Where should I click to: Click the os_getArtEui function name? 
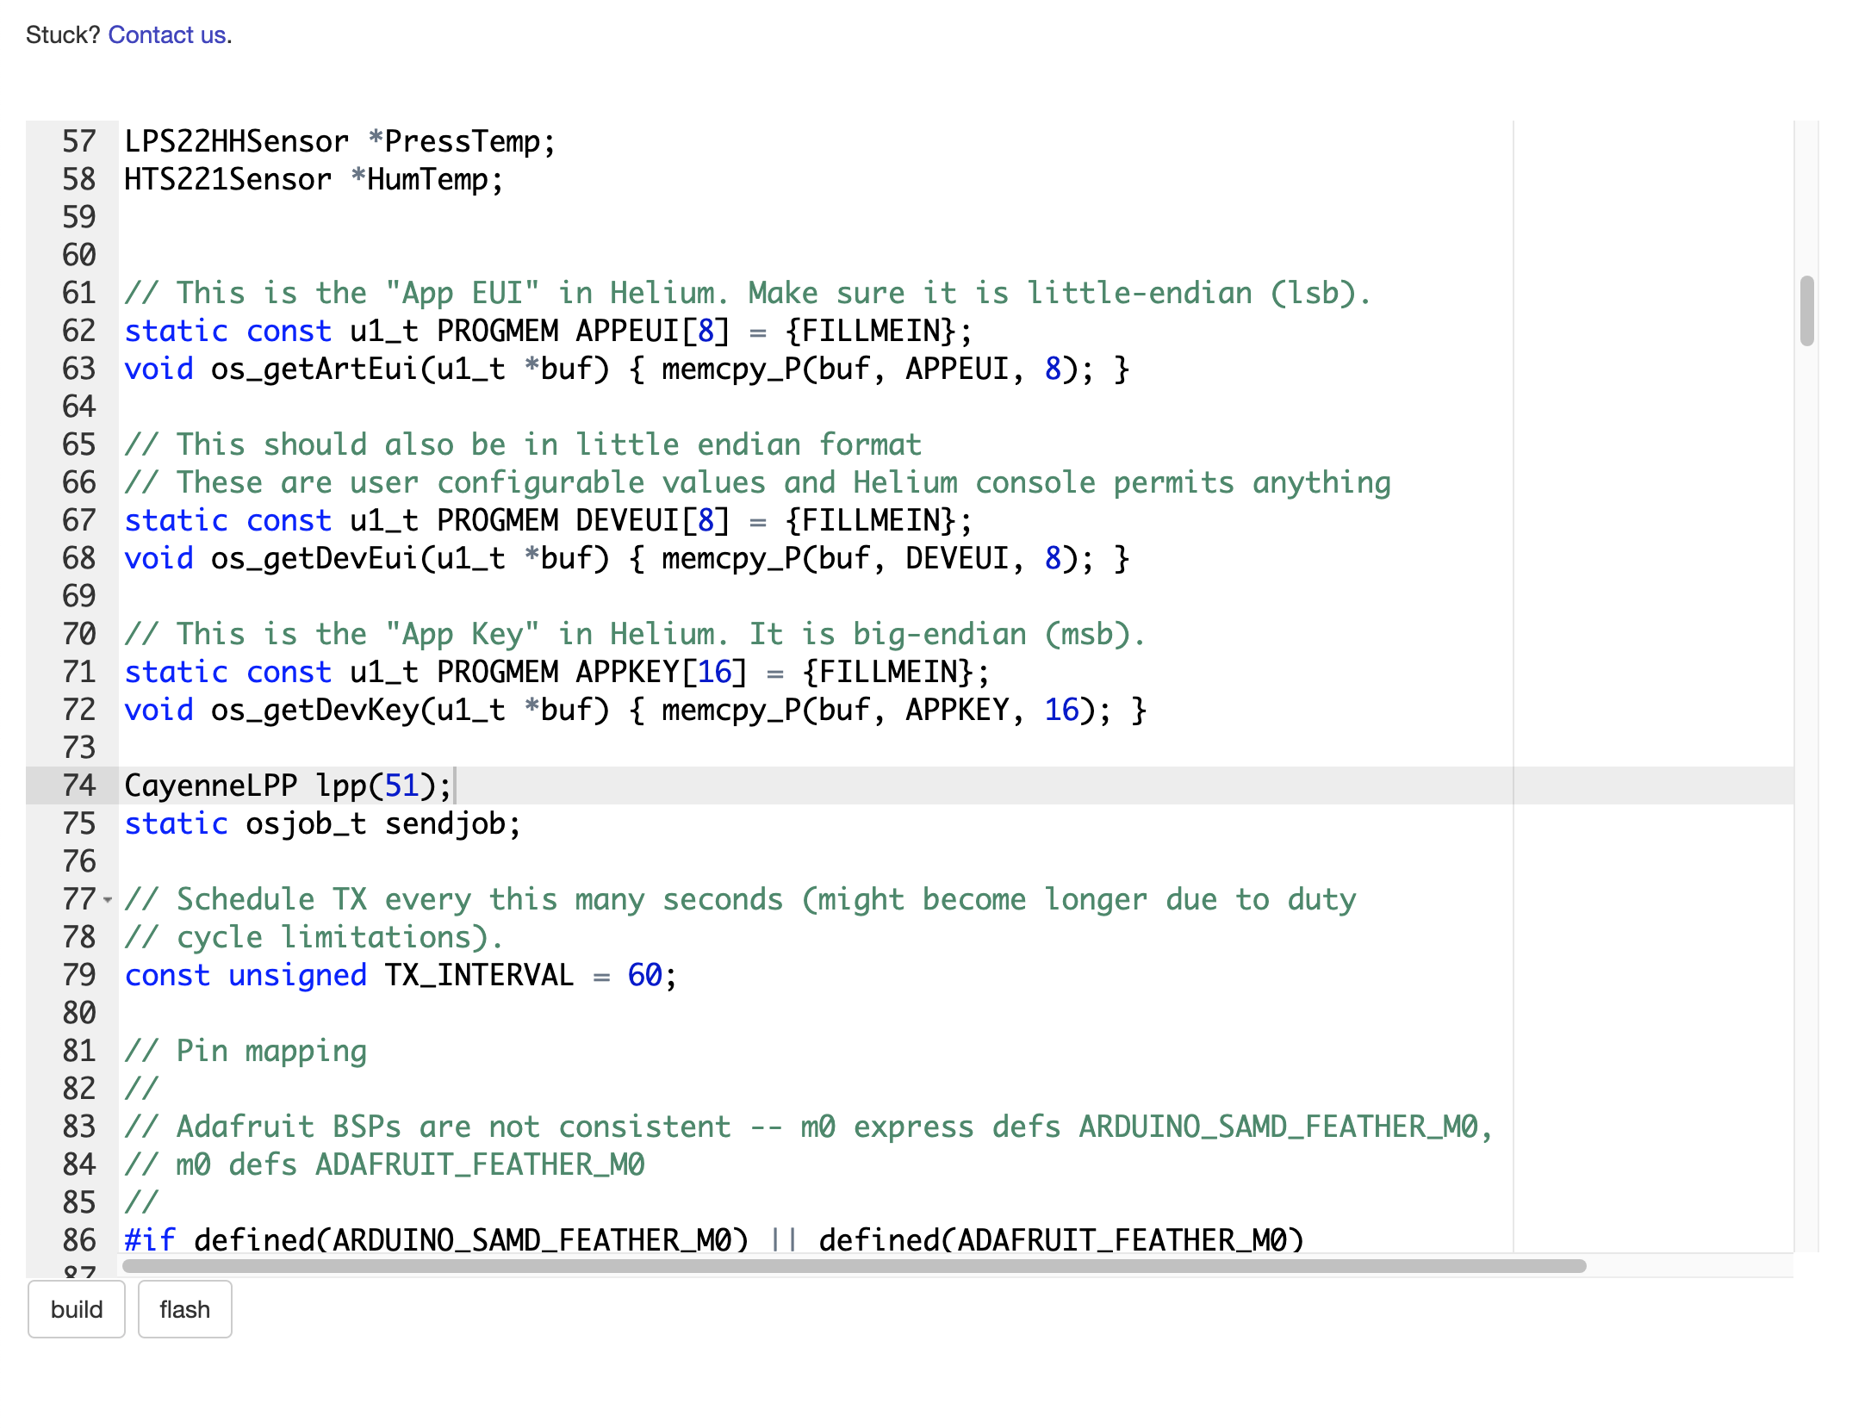314,369
